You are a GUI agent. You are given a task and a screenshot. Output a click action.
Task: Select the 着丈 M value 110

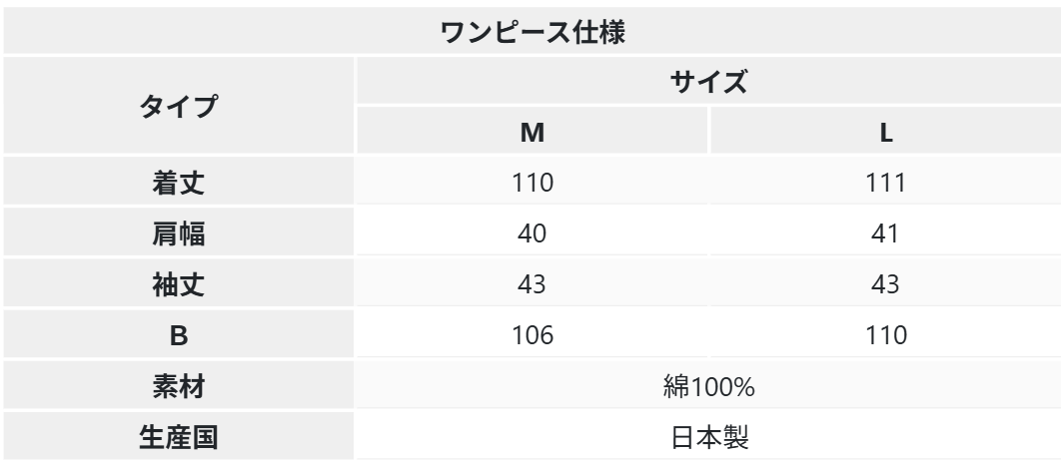532,183
